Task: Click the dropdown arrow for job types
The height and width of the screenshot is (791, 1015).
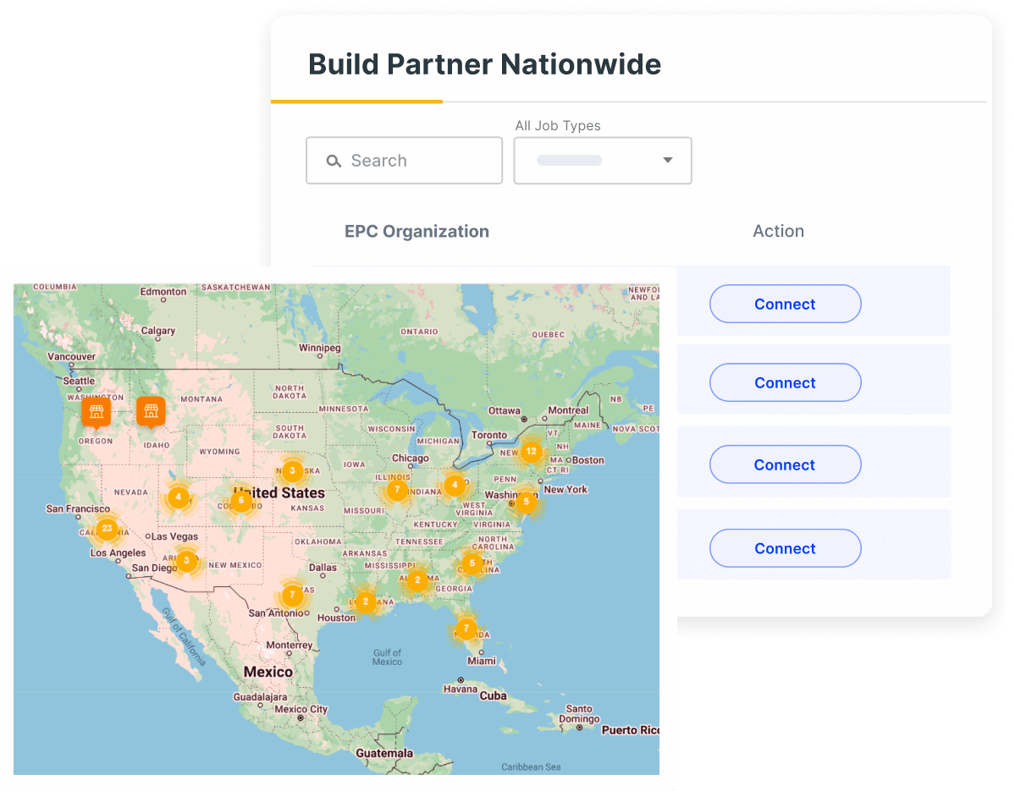Action: point(667,161)
